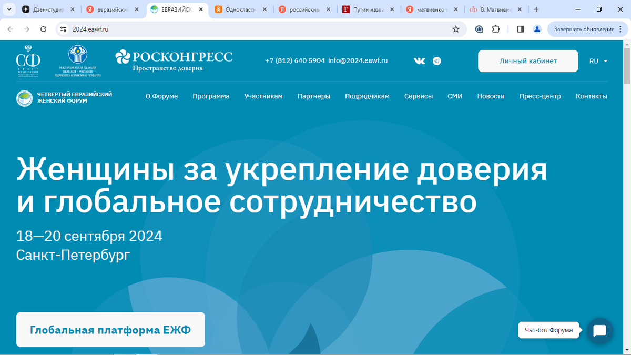
Task: Bookmark this page with the star icon
Action: pos(456,29)
